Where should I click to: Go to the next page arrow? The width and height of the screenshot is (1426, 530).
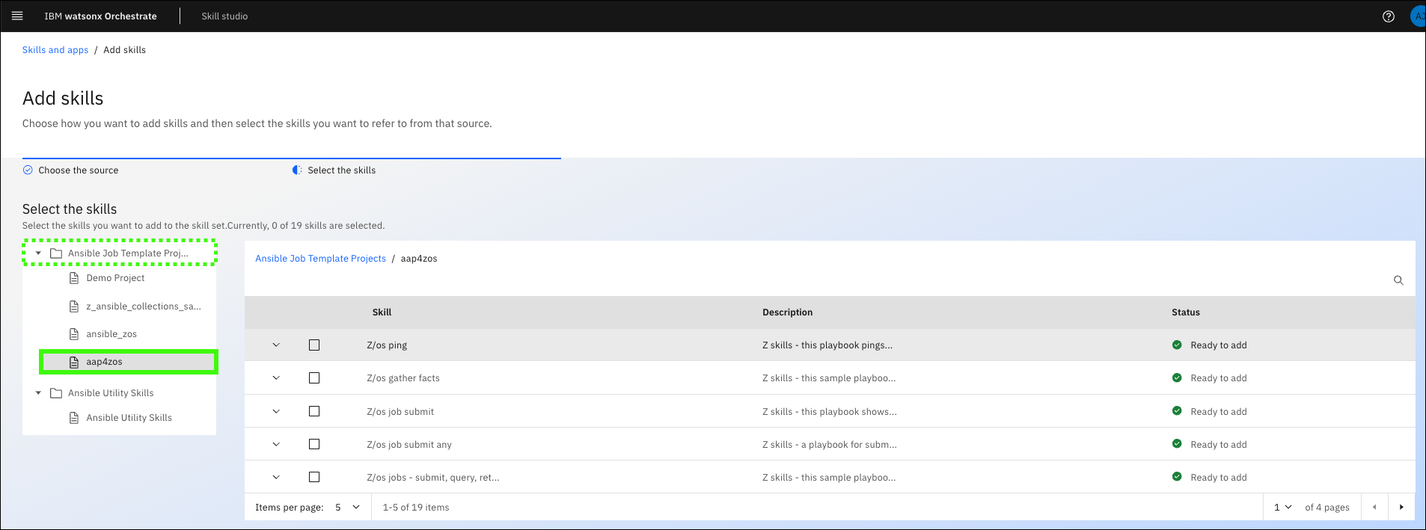tap(1401, 507)
